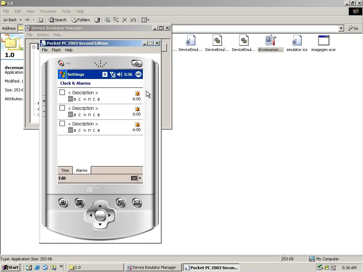Open the emulator Help menu
363x272 pixels.
point(68,50)
